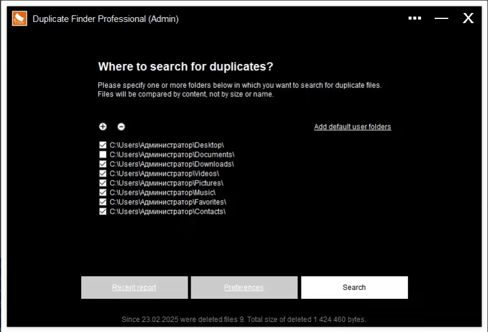Click the add folder plus icon
The height and width of the screenshot is (332, 488).
[102, 127]
